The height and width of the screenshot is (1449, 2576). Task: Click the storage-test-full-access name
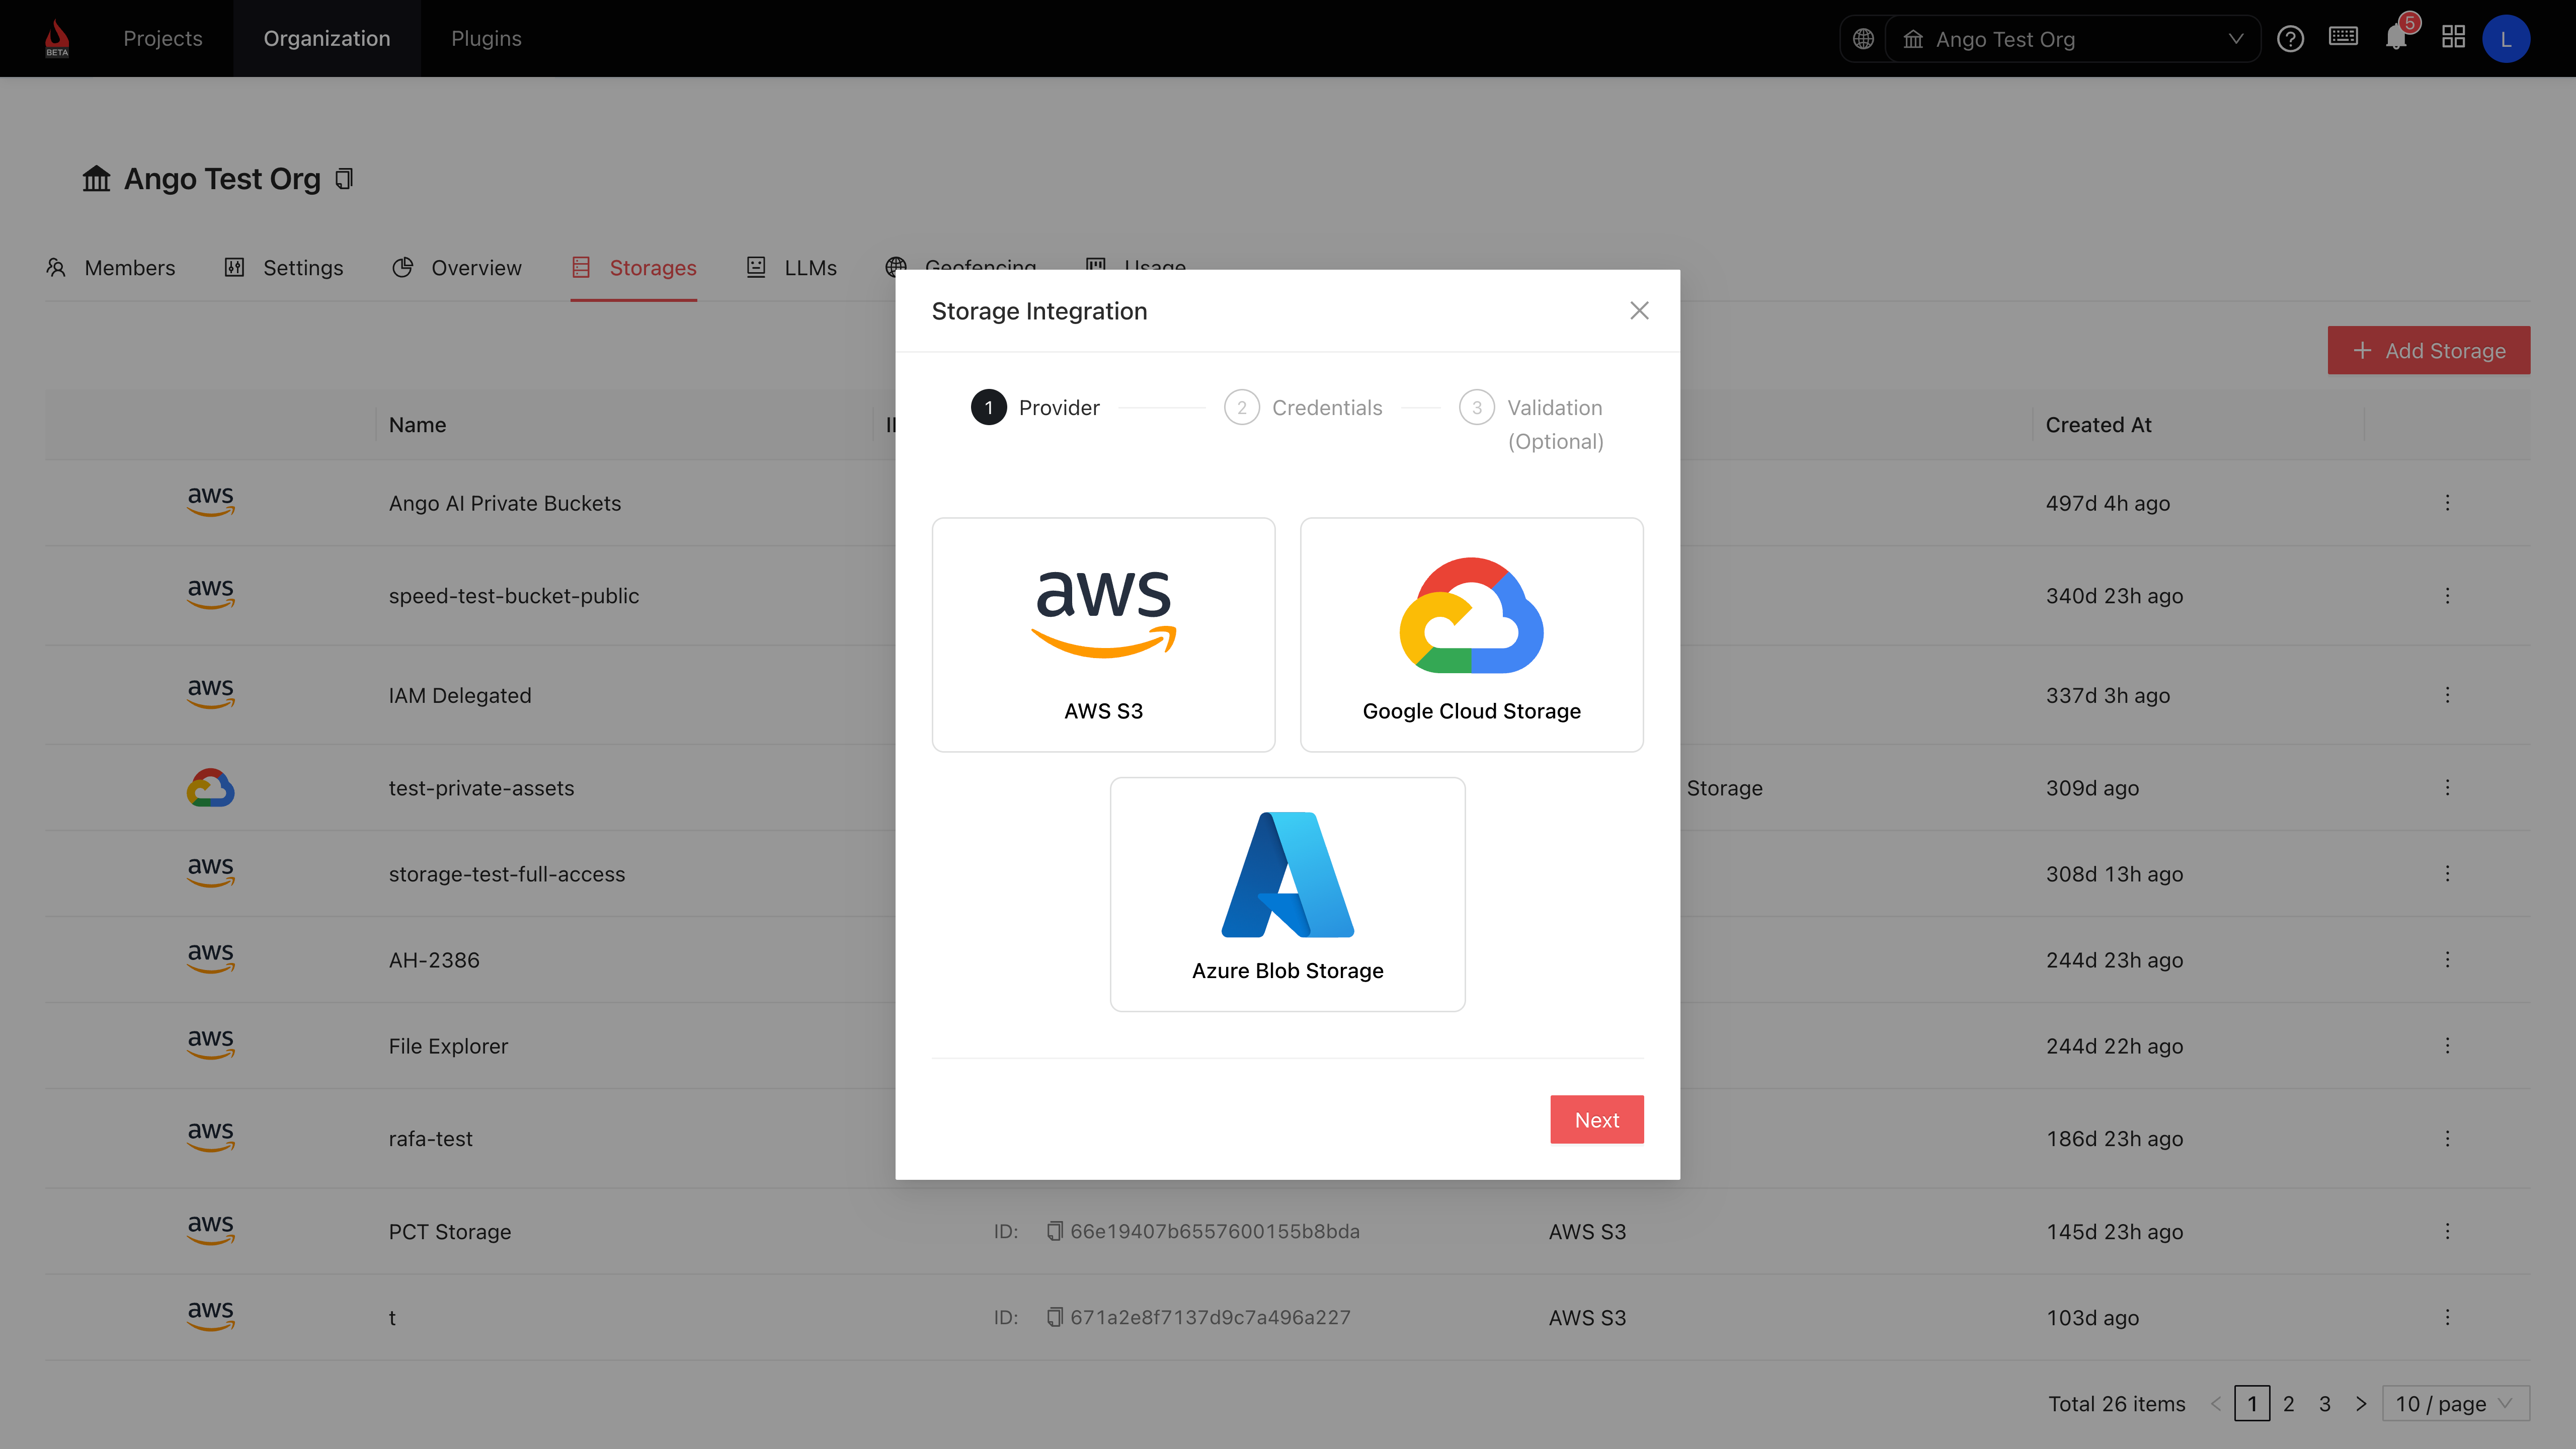(x=507, y=874)
